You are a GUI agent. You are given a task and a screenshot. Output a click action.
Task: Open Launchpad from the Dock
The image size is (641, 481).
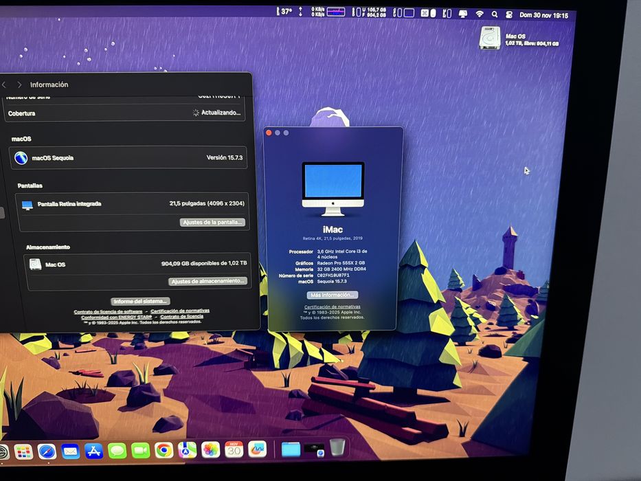(x=23, y=452)
